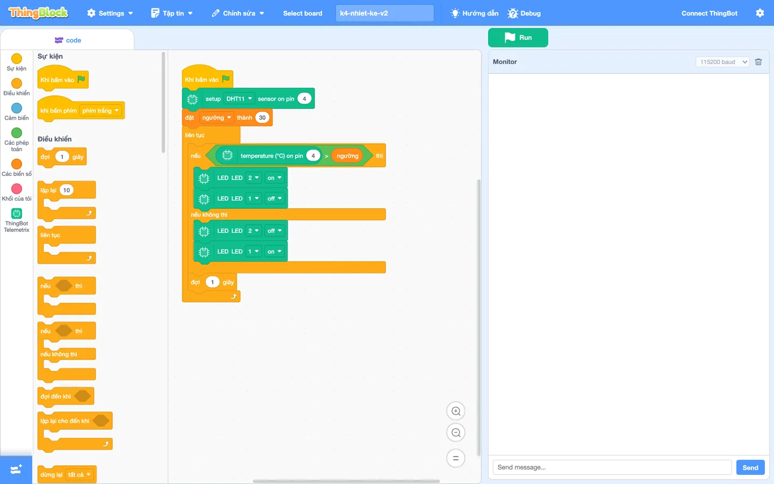The width and height of the screenshot is (774, 484).
Task: Open the Settings menu
Action: point(110,13)
